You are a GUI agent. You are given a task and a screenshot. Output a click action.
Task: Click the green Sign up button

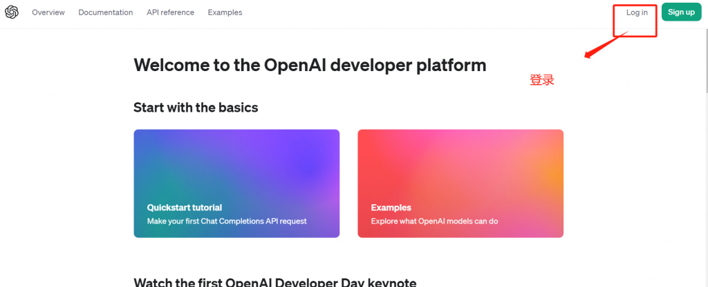pos(681,12)
